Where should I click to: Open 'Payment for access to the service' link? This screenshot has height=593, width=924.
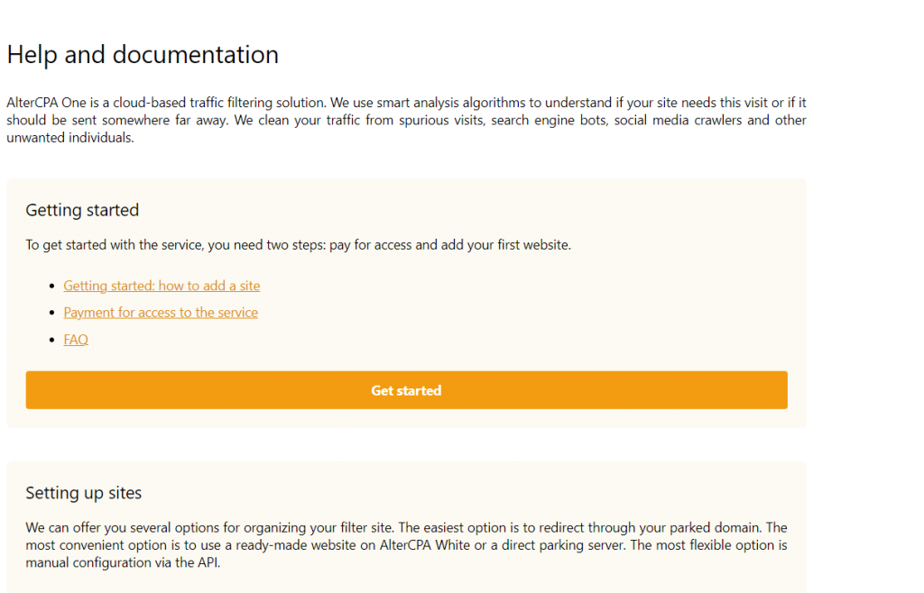pyautogui.click(x=161, y=313)
